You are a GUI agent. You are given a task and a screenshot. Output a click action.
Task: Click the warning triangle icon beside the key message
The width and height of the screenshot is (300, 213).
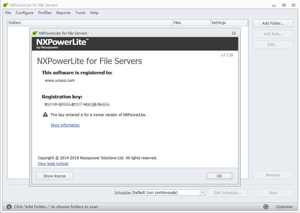[x=45, y=115]
